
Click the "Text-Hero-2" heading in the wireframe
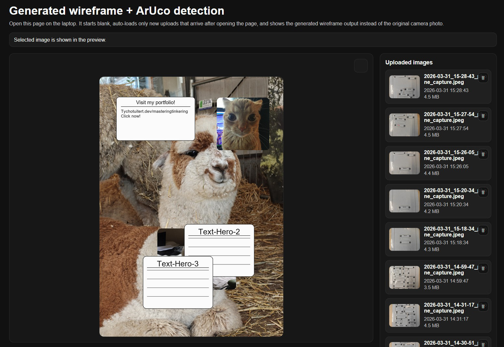219,232
